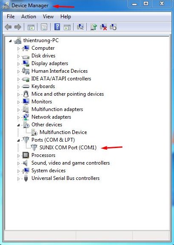
Task: Open the View menu
Action: [48, 17]
